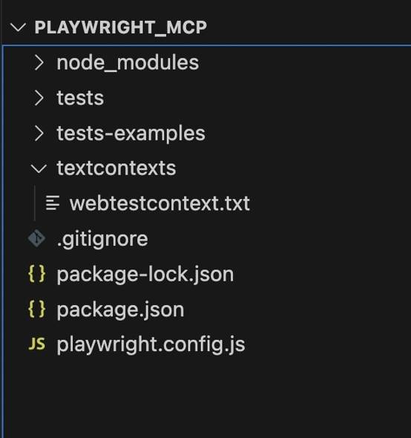Open package.json file
This screenshot has height=438, width=411.
pyautogui.click(x=120, y=310)
